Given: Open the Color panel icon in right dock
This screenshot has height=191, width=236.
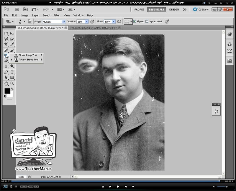Looking at the screenshot, I should [230, 34].
